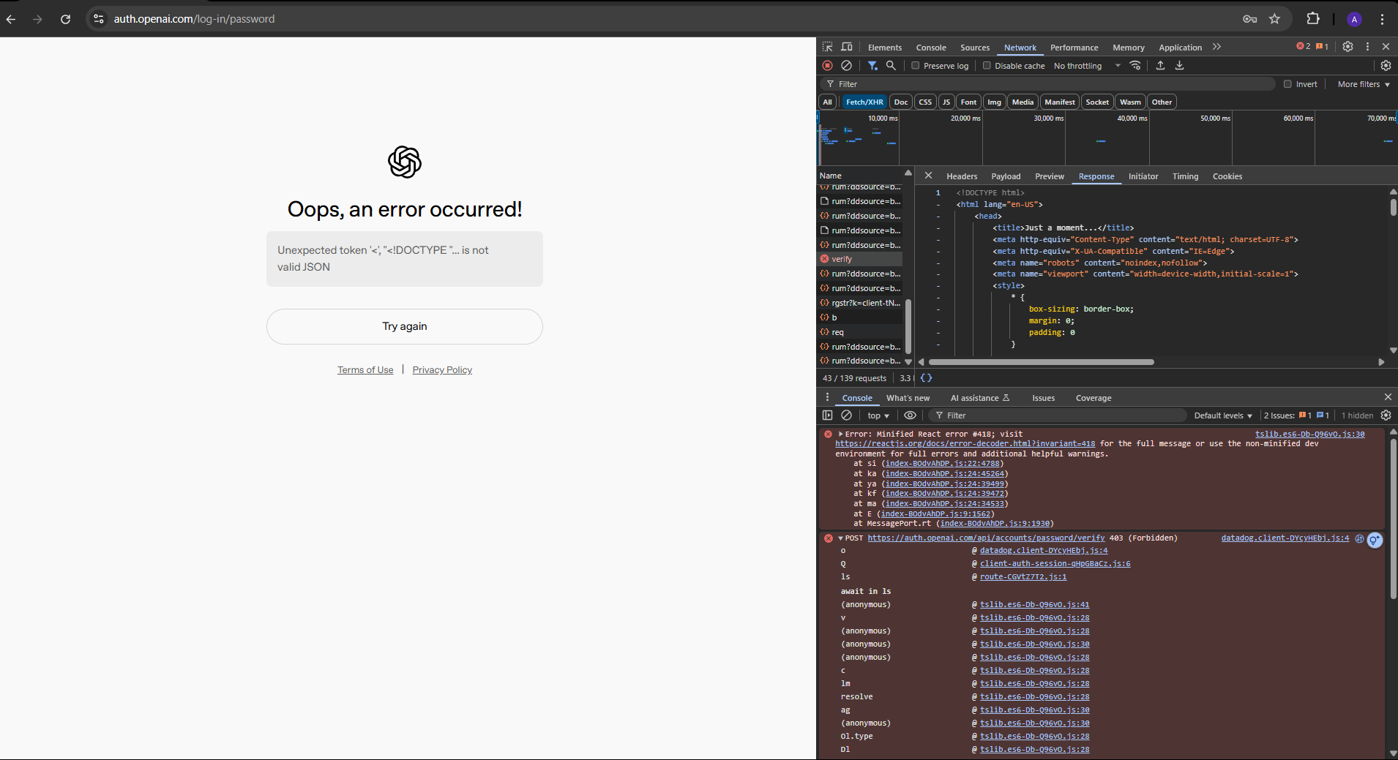Screen dimensions: 1398x760
Task: Open the top JavaScript context dropdown
Action: point(878,415)
